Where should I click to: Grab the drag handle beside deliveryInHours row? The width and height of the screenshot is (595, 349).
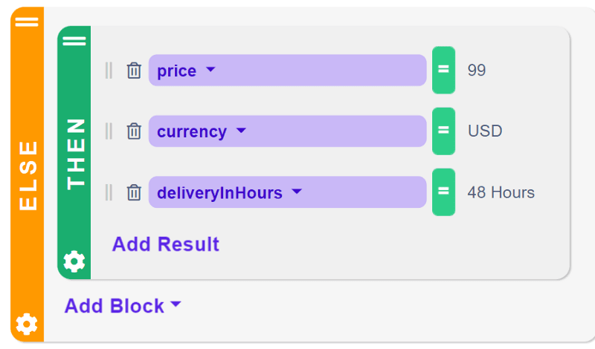109,192
